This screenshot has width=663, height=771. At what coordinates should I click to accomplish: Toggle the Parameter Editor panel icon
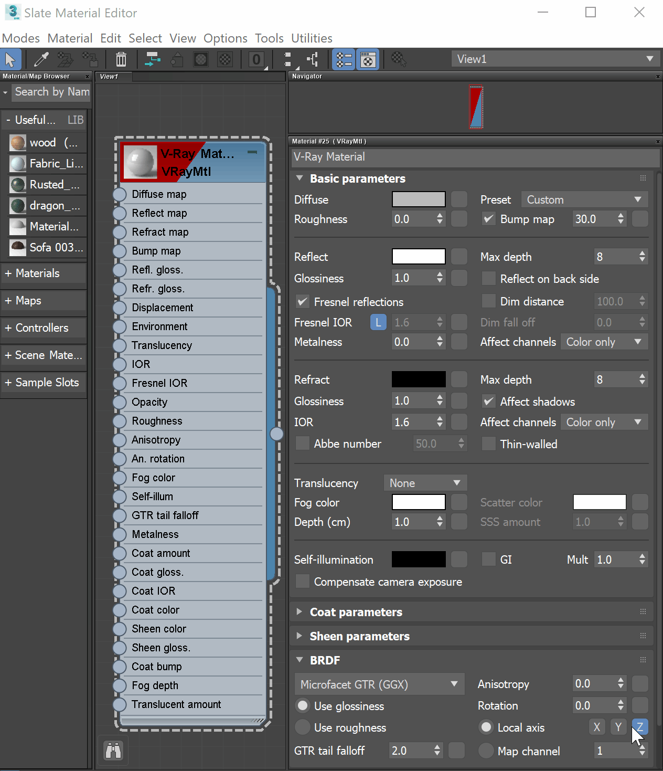(368, 59)
